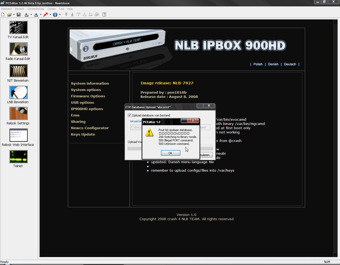Open Relook Web Interface in sidebar

[x=18, y=138]
